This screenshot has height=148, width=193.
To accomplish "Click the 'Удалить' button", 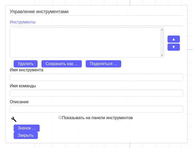I will [x=25, y=64].
